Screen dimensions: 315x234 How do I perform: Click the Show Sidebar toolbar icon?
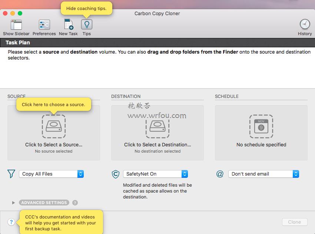click(x=16, y=25)
